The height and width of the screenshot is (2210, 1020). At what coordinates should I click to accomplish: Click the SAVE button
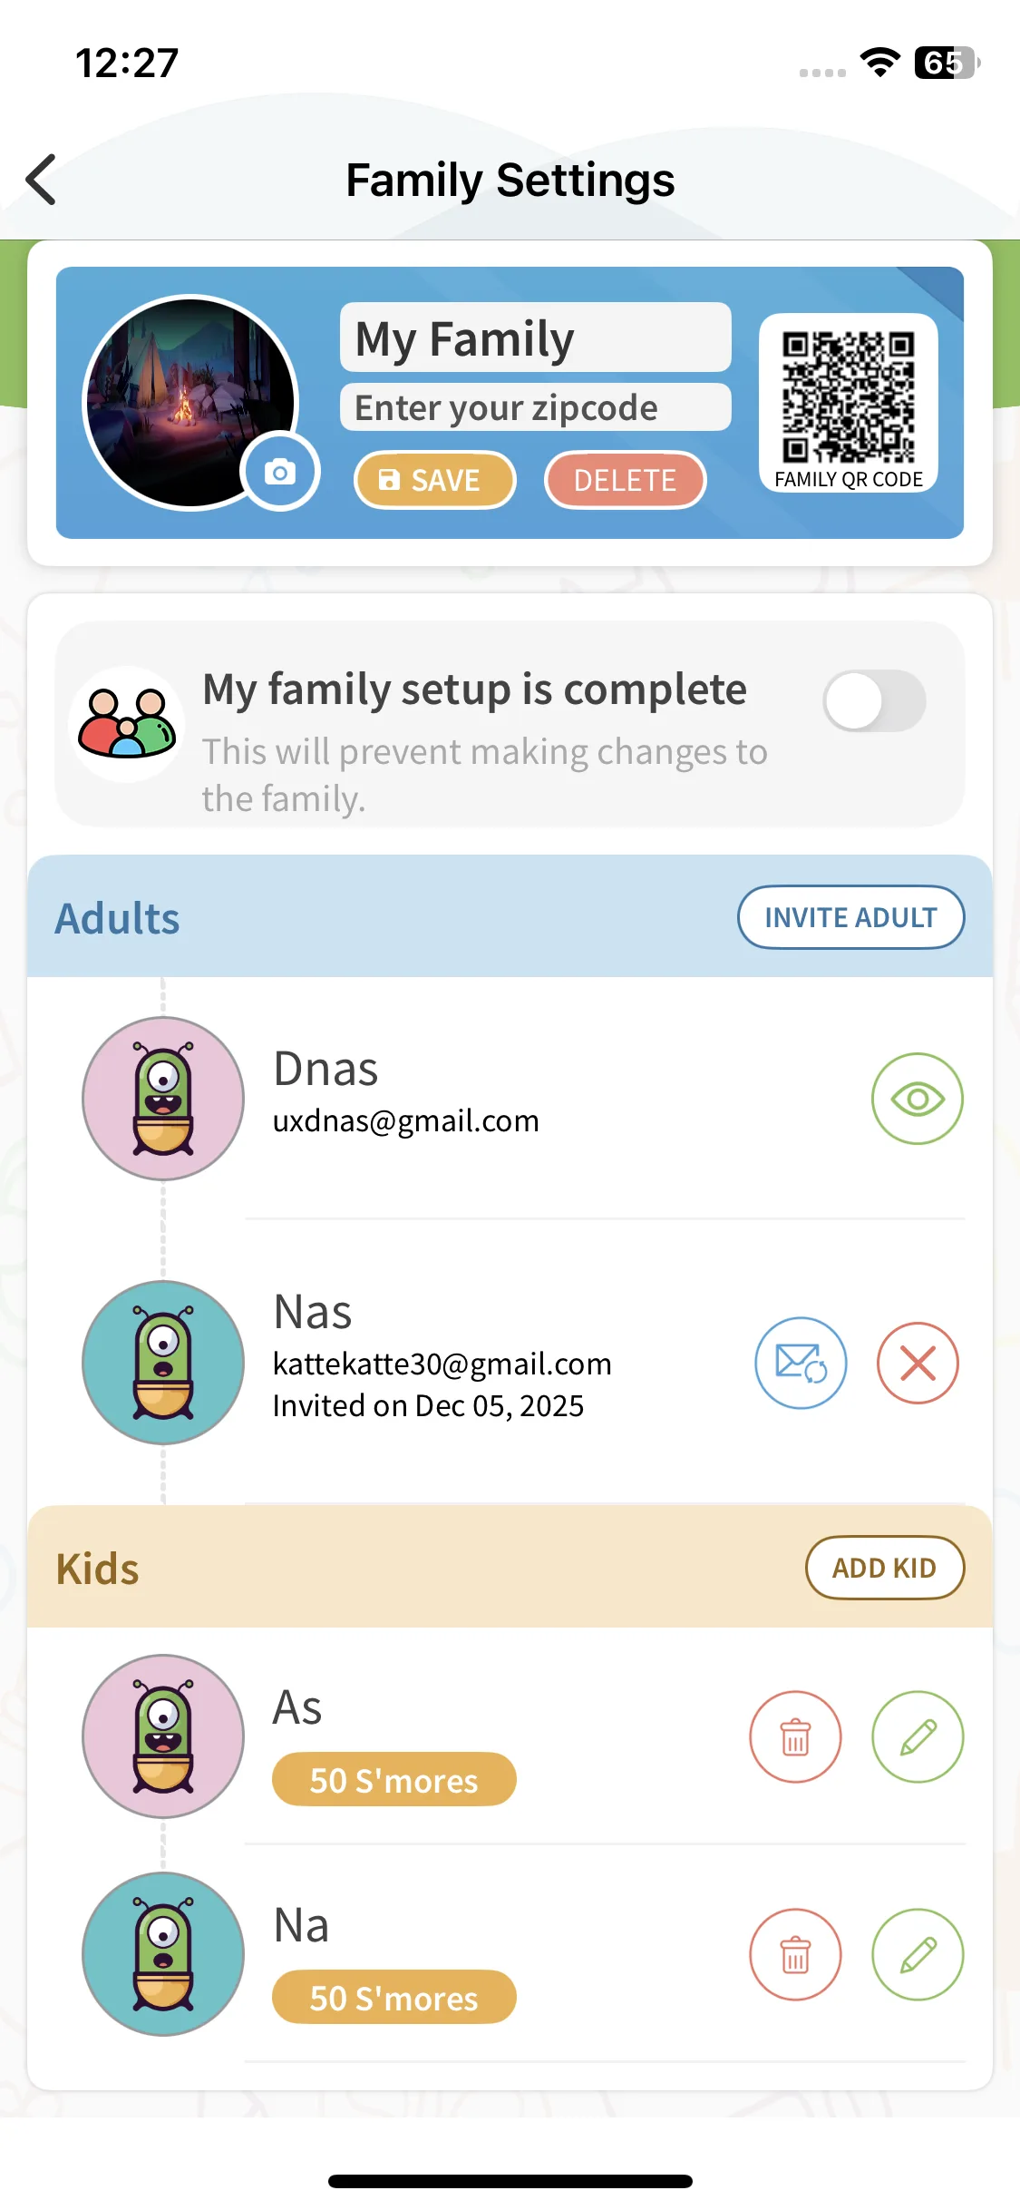[434, 480]
